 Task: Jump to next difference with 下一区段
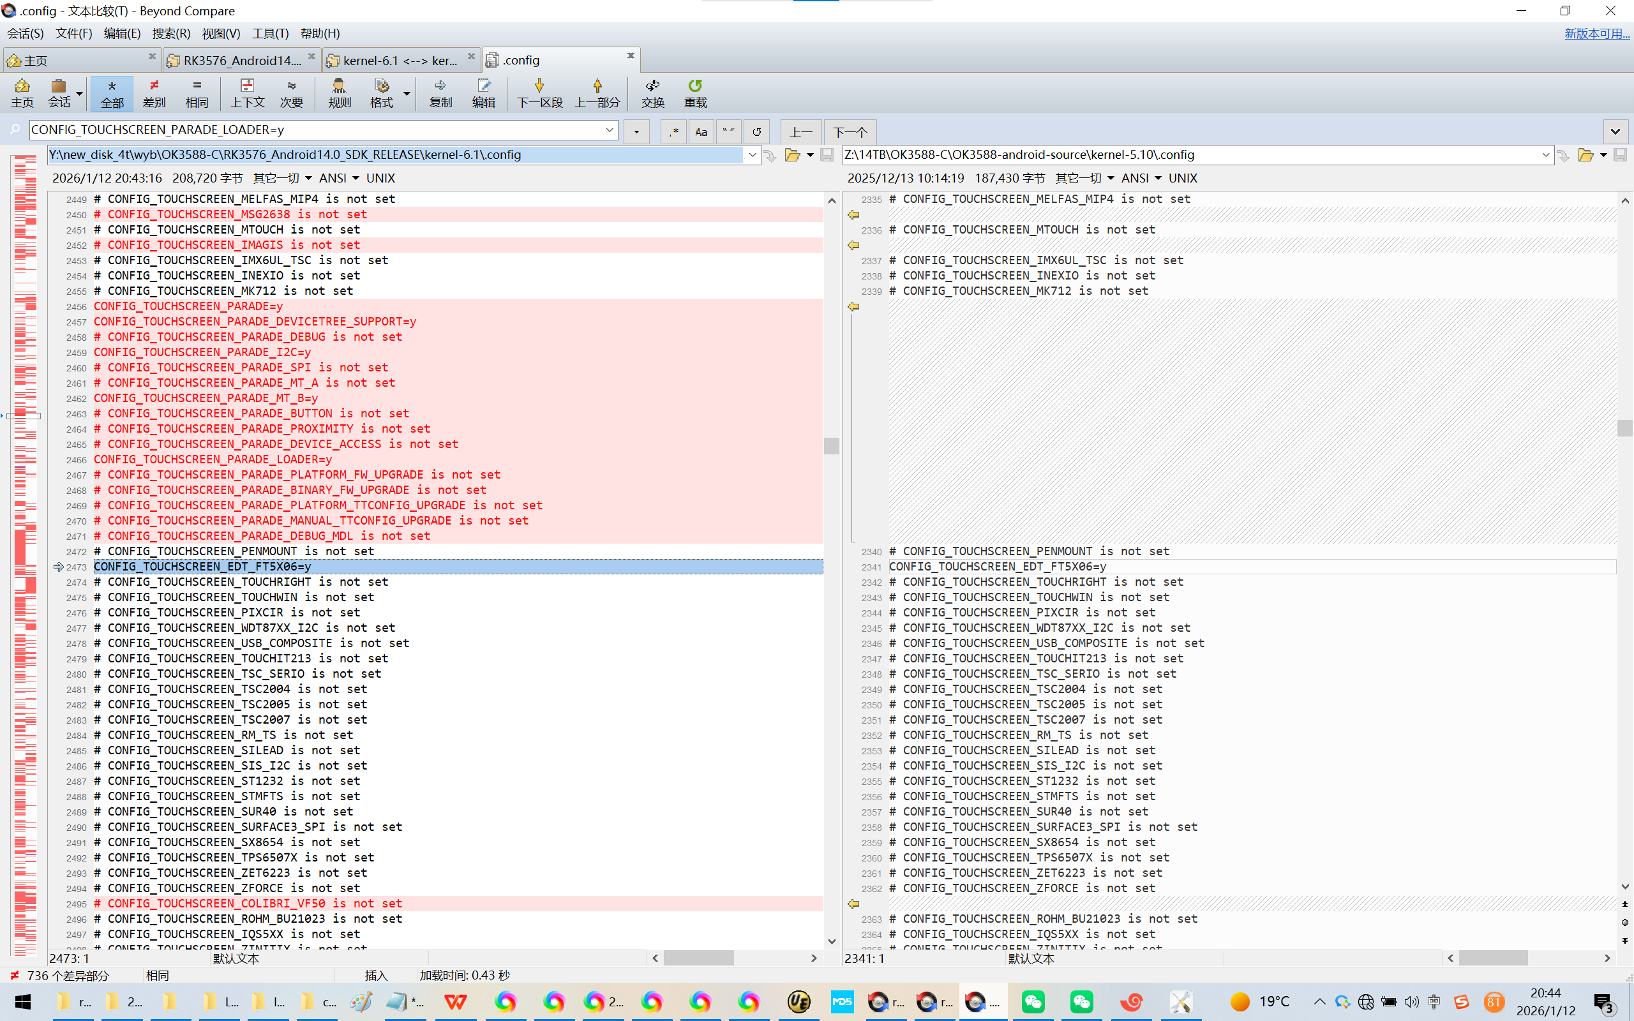pos(539,93)
